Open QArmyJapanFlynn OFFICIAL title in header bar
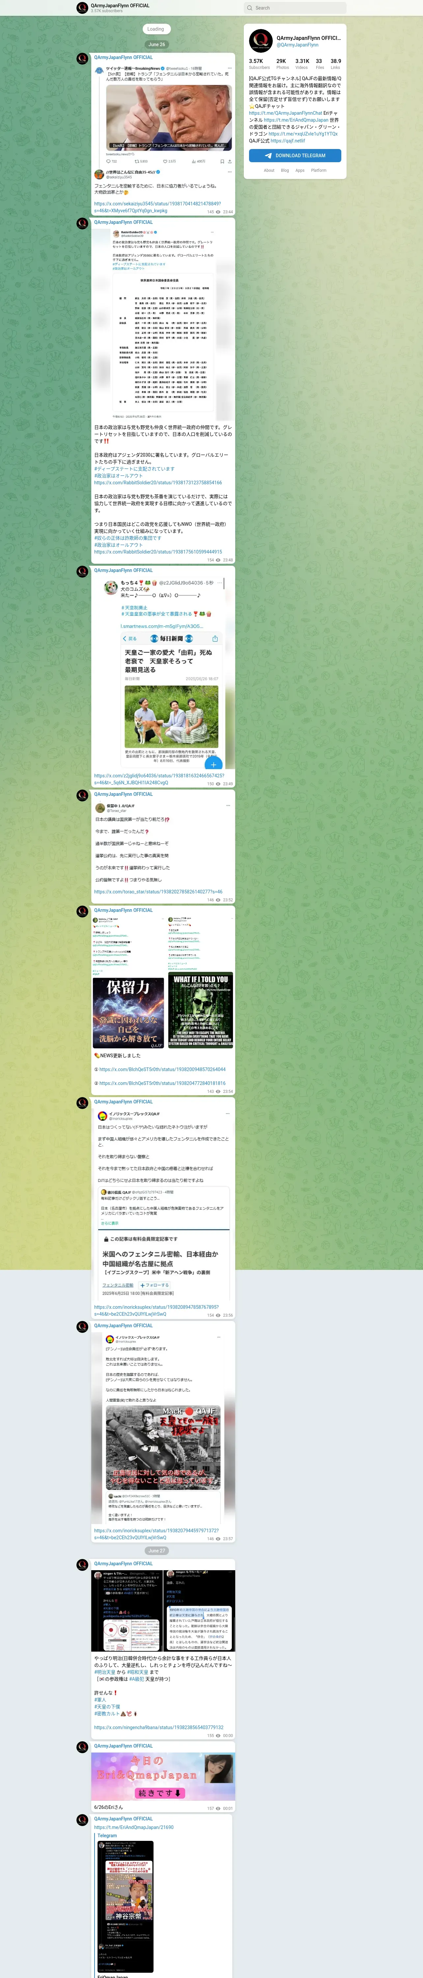The image size is (423, 1978). [x=120, y=5]
